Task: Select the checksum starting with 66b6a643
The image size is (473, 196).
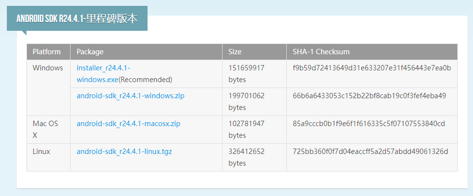Action: [x=369, y=96]
